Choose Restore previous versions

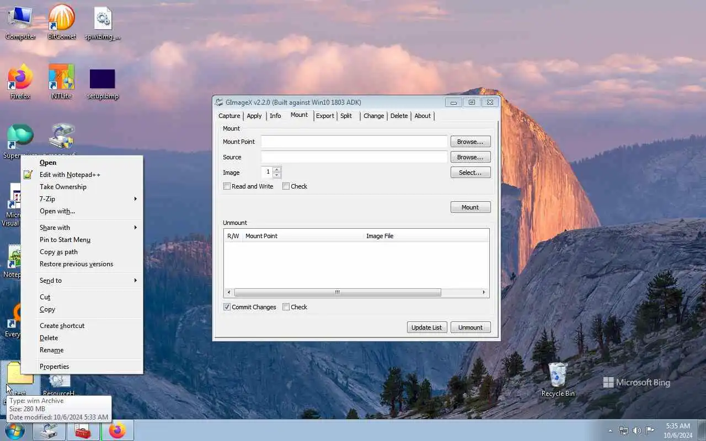(82, 264)
